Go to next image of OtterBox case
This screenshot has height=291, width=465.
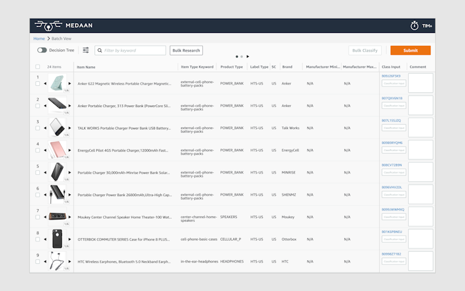[70, 239]
